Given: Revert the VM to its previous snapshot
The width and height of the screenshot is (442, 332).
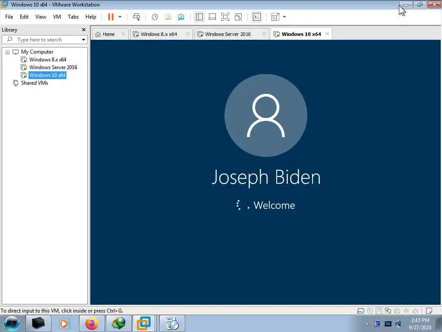Looking at the screenshot, I should coord(168,17).
